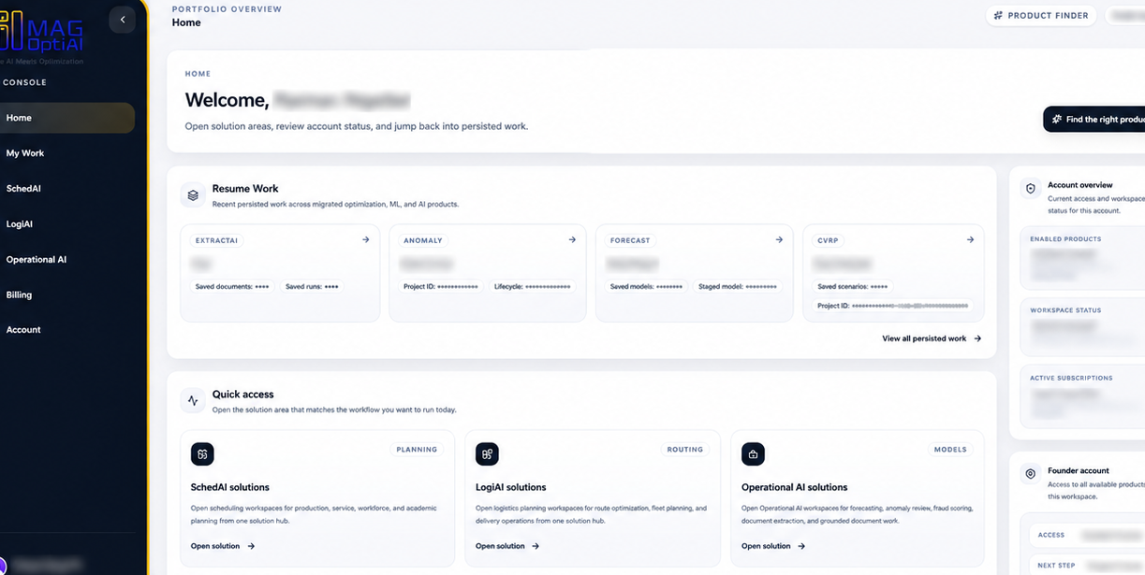
Task: Click the MODELS badge
Action: [x=950, y=450]
